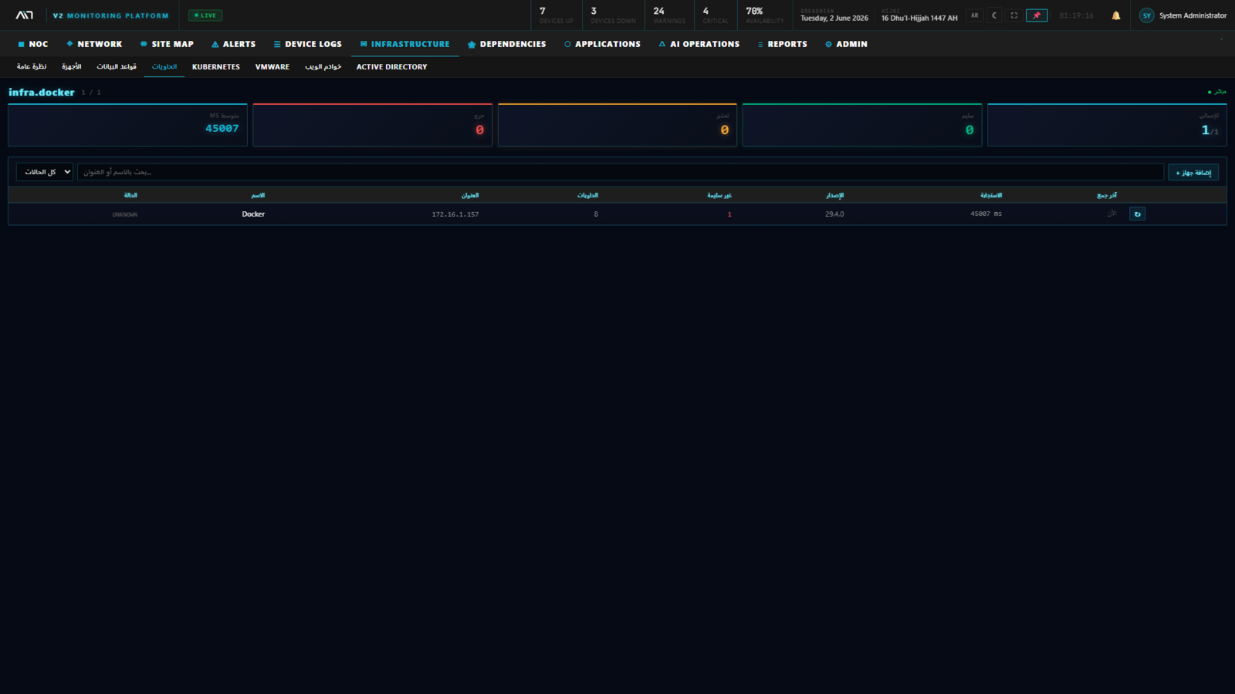Open the NOC menu
Screen dimensions: 1235x694
coord(33,44)
